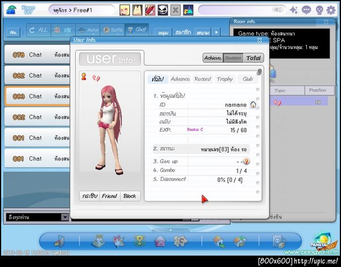Screen dimensions: 341x267
Task: Select the ทั่วไป general tab
Action: click(x=157, y=79)
